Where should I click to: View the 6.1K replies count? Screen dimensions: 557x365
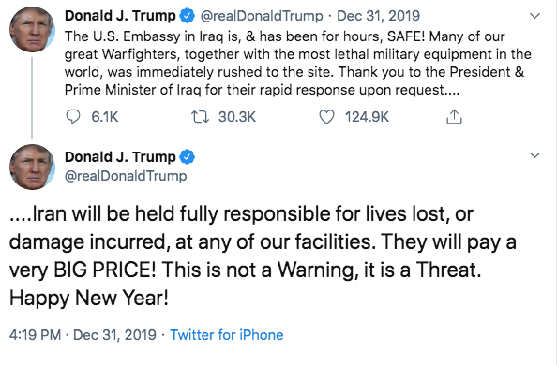click(x=104, y=117)
